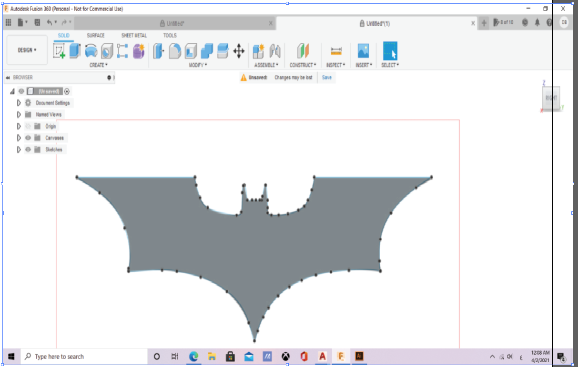
Task: Click the Save disk icon in toolbar
Action: 37,22
